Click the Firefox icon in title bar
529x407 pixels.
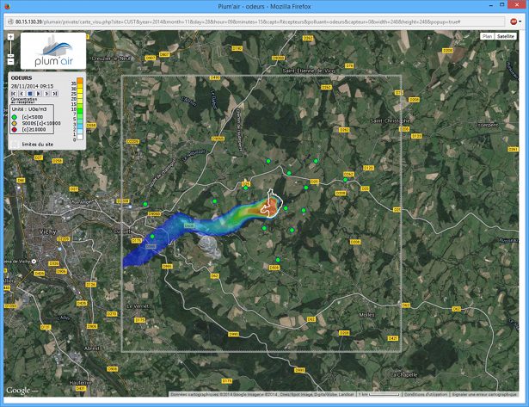[8, 6]
